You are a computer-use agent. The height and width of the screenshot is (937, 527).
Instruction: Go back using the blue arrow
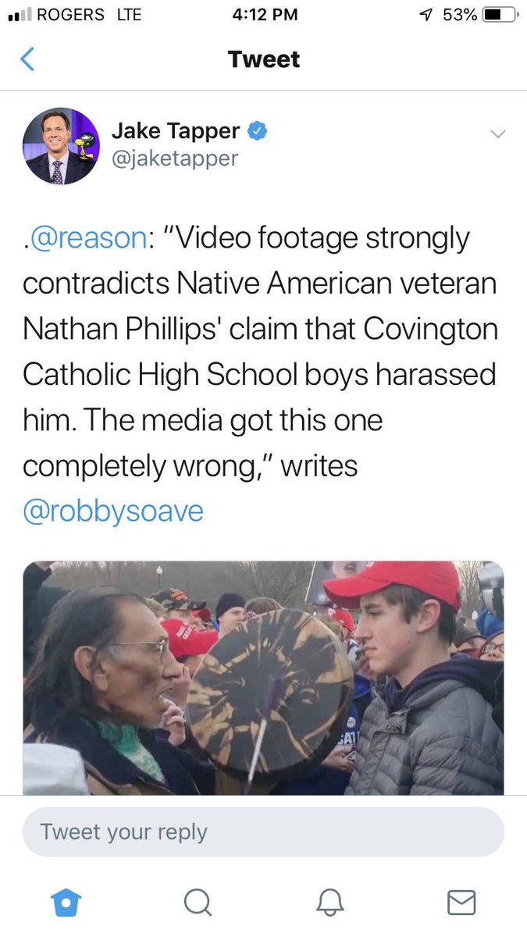point(27,59)
